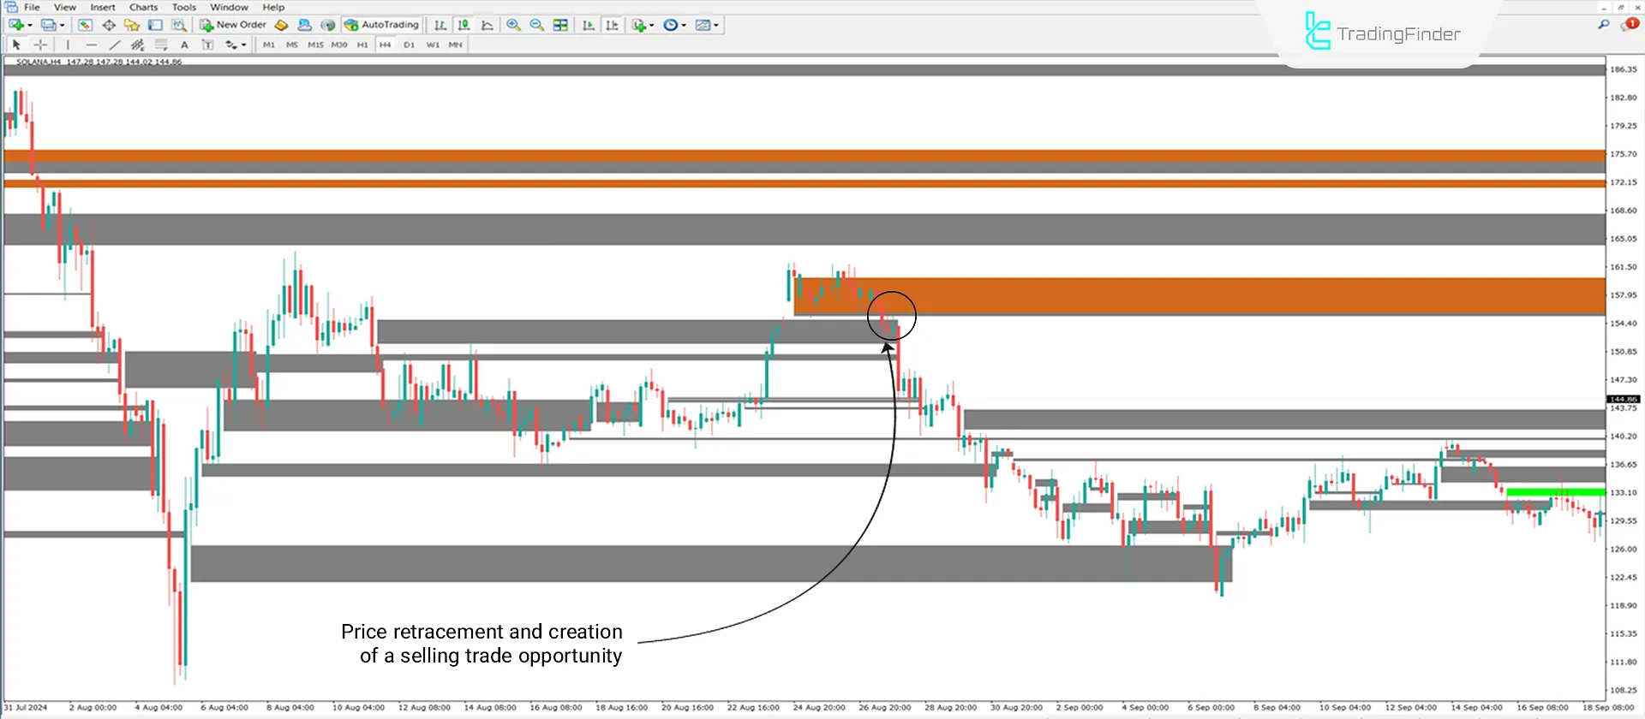Viewport: 1645px width, 719px height.
Task: Open the Profiles icon
Action: 49,25
